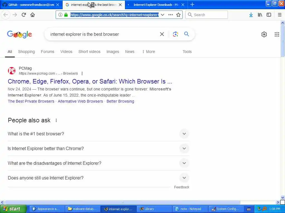
Task: Click into the URL address field
Action: (x=114, y=15)
